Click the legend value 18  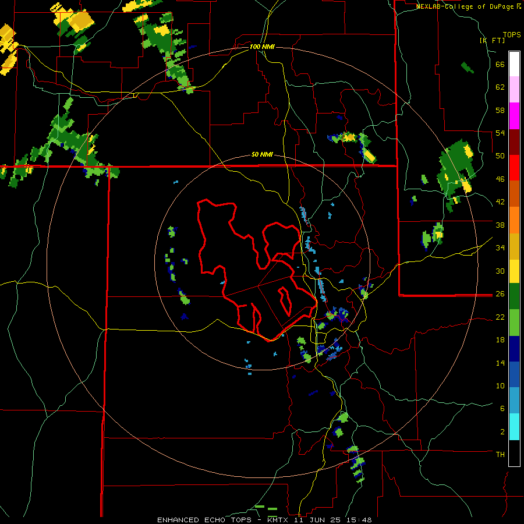pyautogui.click(x=500, y=340)
